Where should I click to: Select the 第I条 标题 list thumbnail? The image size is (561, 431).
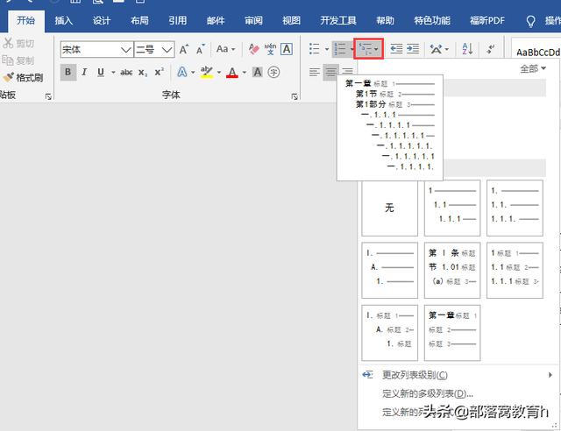click(452, 270)
